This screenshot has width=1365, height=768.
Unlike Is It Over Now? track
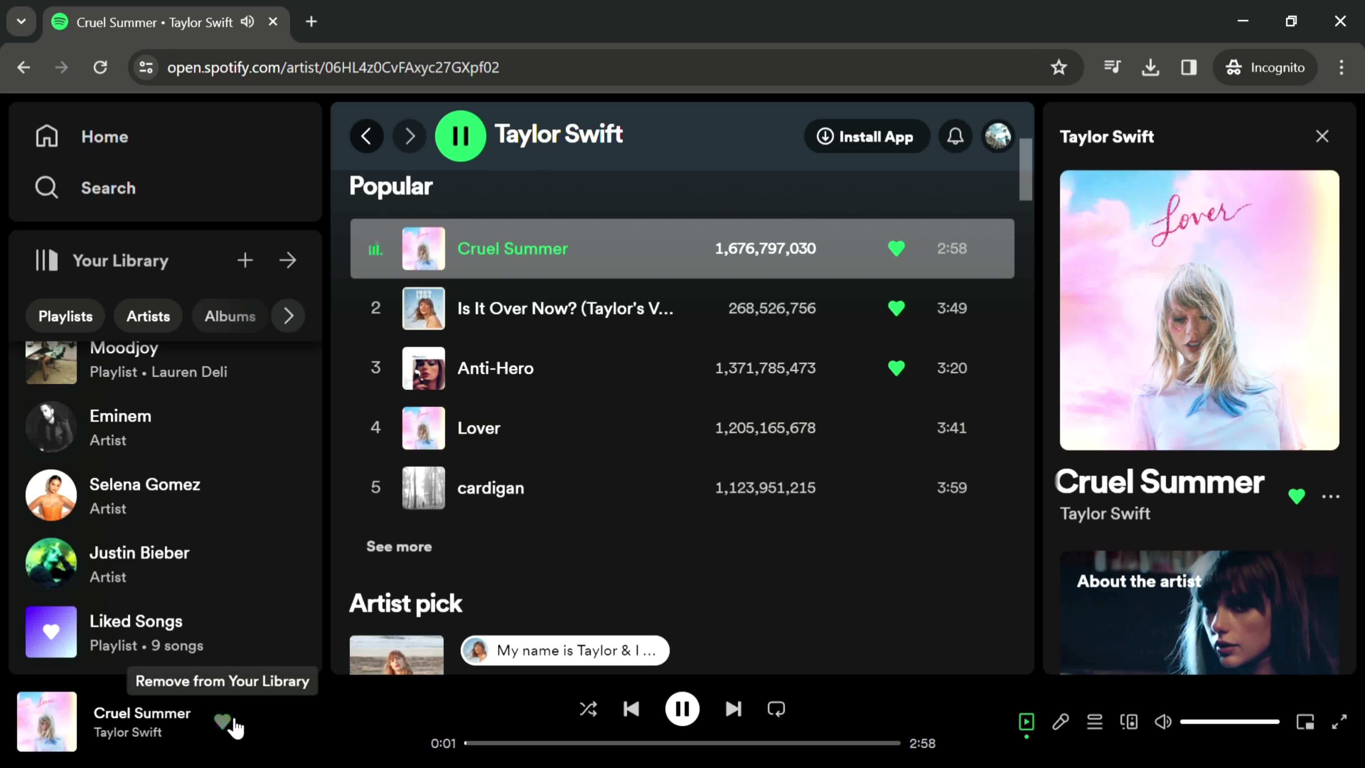click(x=896, y=309)
